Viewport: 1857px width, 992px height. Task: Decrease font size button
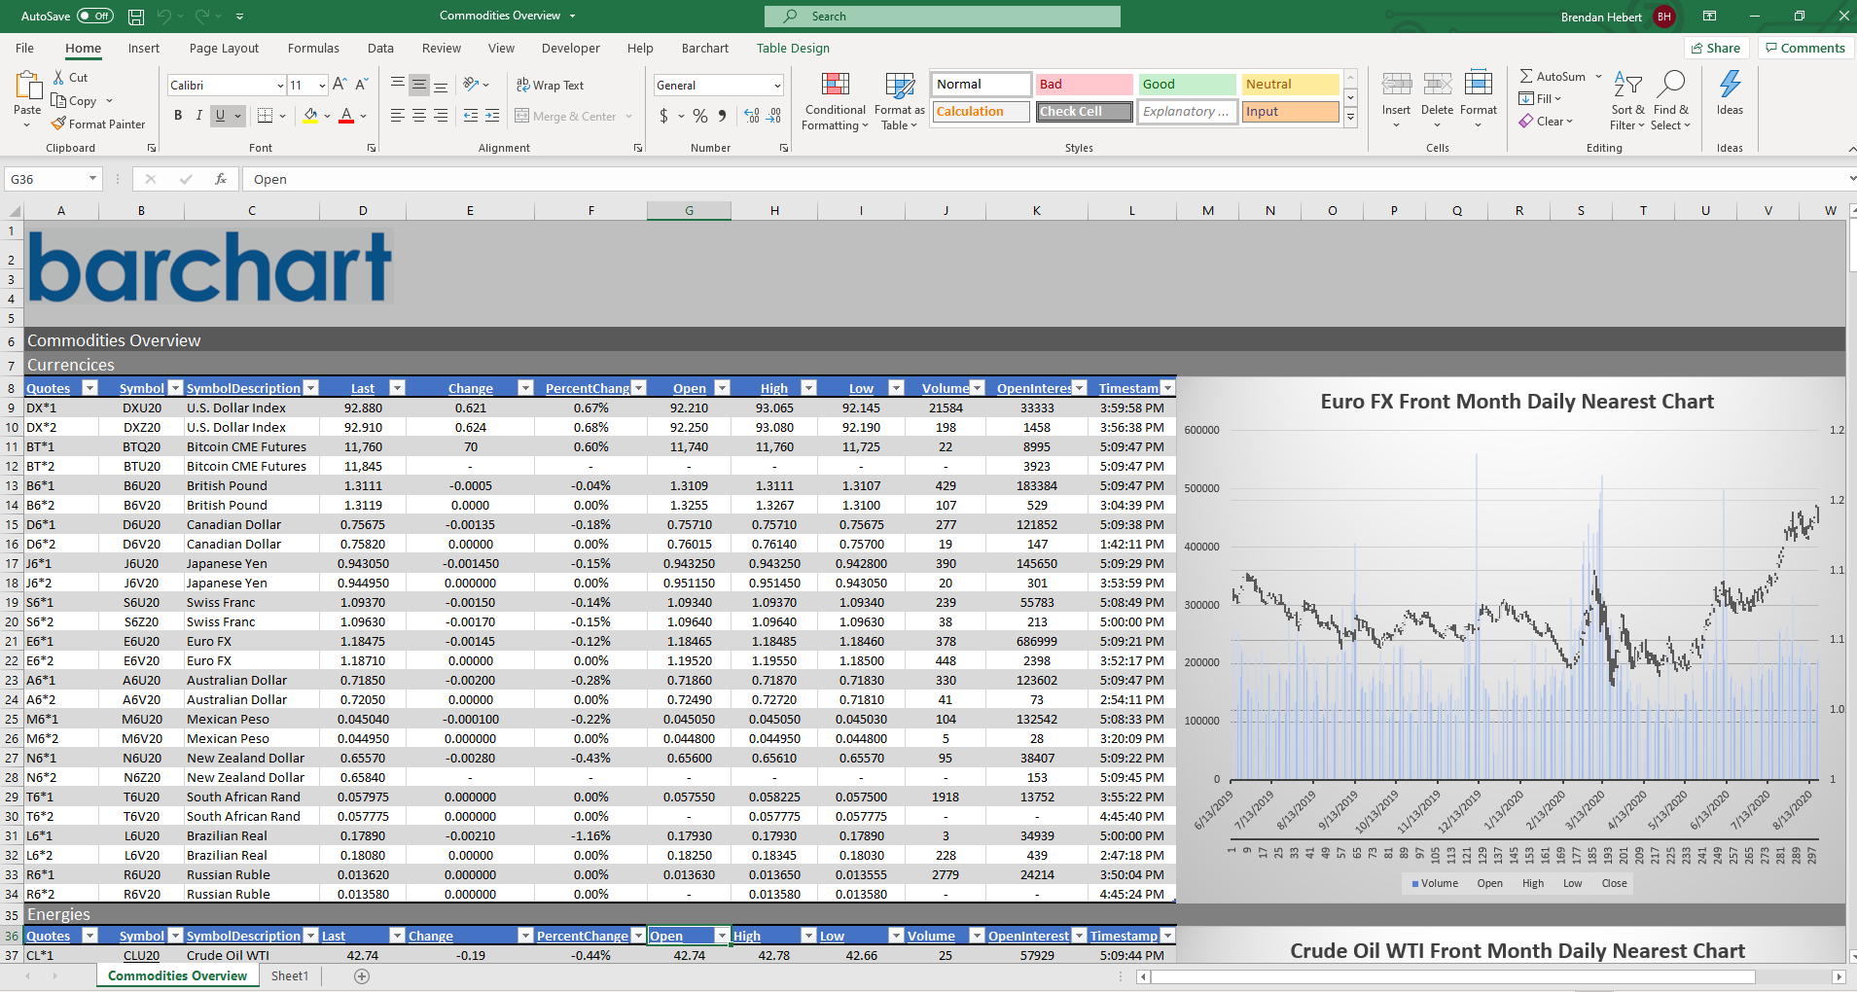[x=362, y=85]
